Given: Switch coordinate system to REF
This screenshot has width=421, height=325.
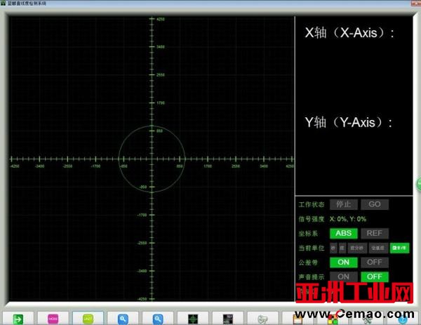Looking at the screenshot, I should point(375,233).
